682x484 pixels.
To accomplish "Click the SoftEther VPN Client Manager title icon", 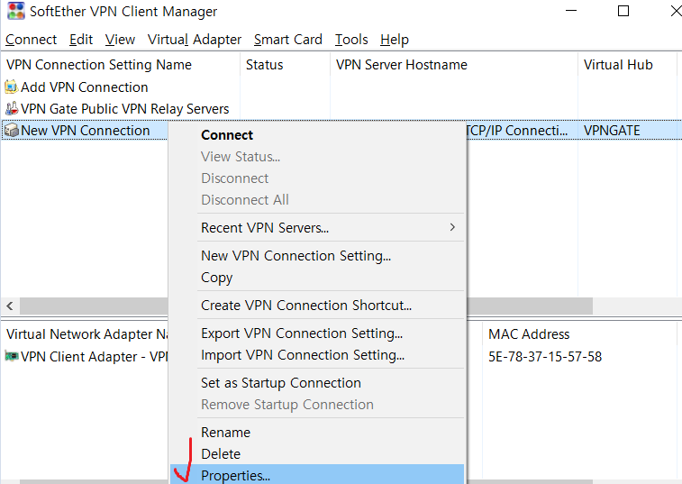I will point(16,11).
